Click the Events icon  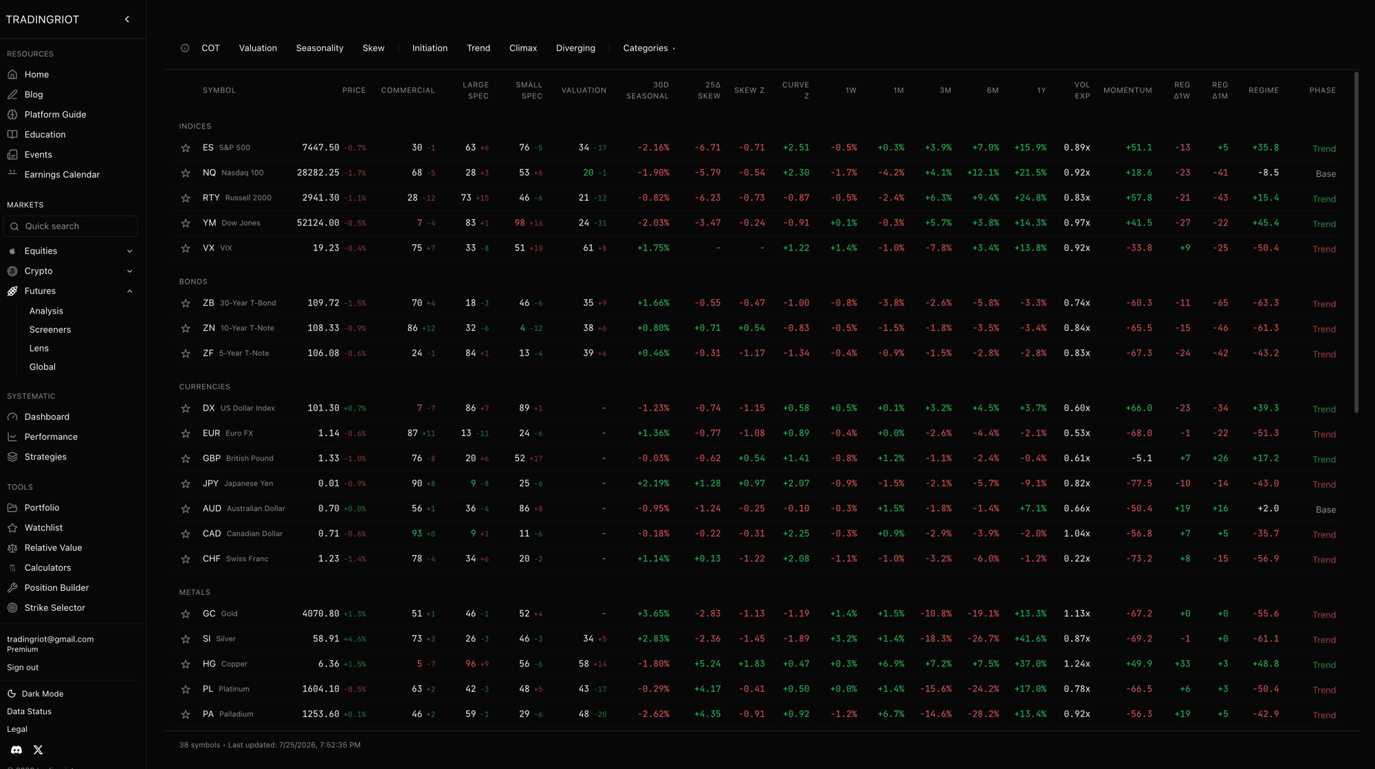coord(12,154)
